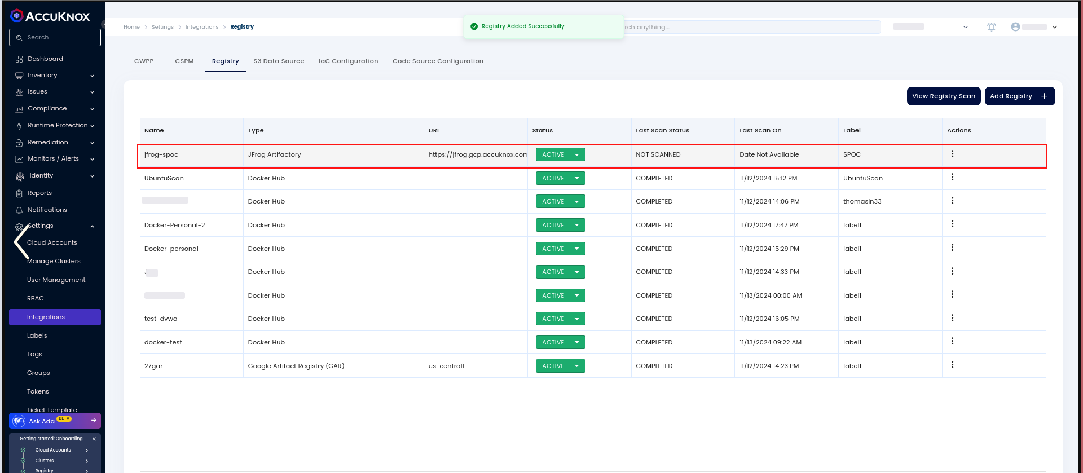The image size is (1083, 473).
Task: Click the Dashboard grid icon in sidebar
Action: tap(19, 59)
